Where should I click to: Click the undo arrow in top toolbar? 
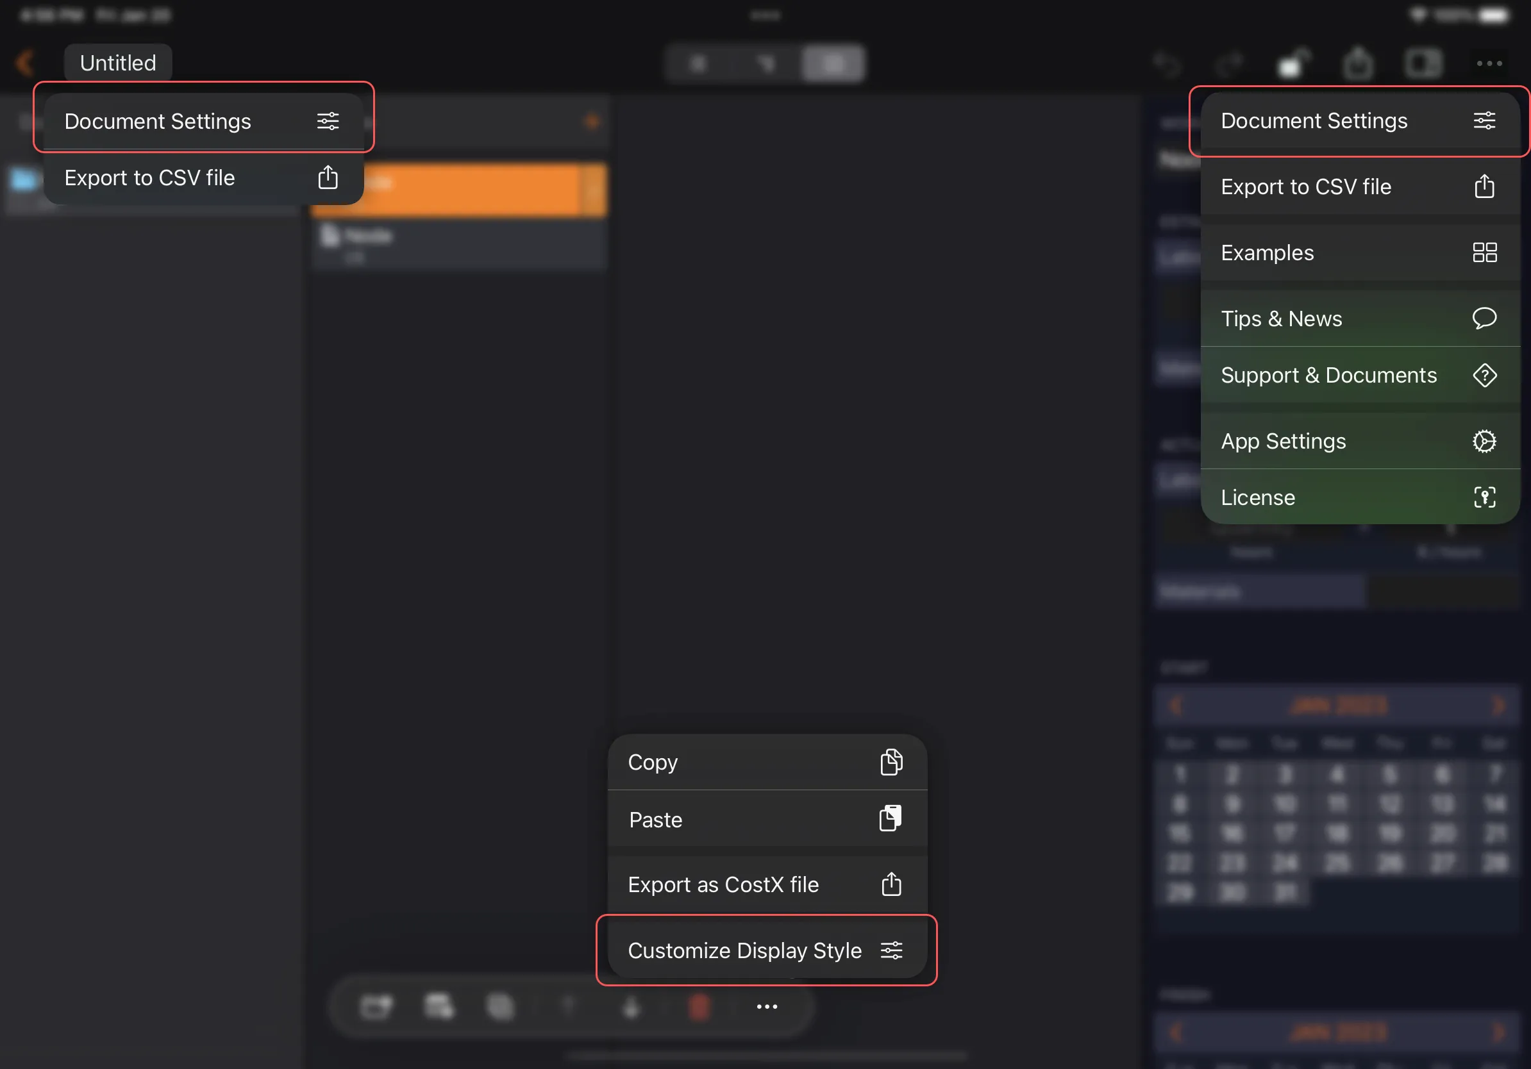(x=1167, y=65)
